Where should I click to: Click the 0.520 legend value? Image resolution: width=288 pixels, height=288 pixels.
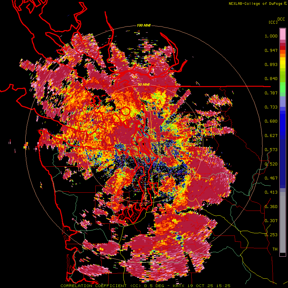[x=271, y=164]
